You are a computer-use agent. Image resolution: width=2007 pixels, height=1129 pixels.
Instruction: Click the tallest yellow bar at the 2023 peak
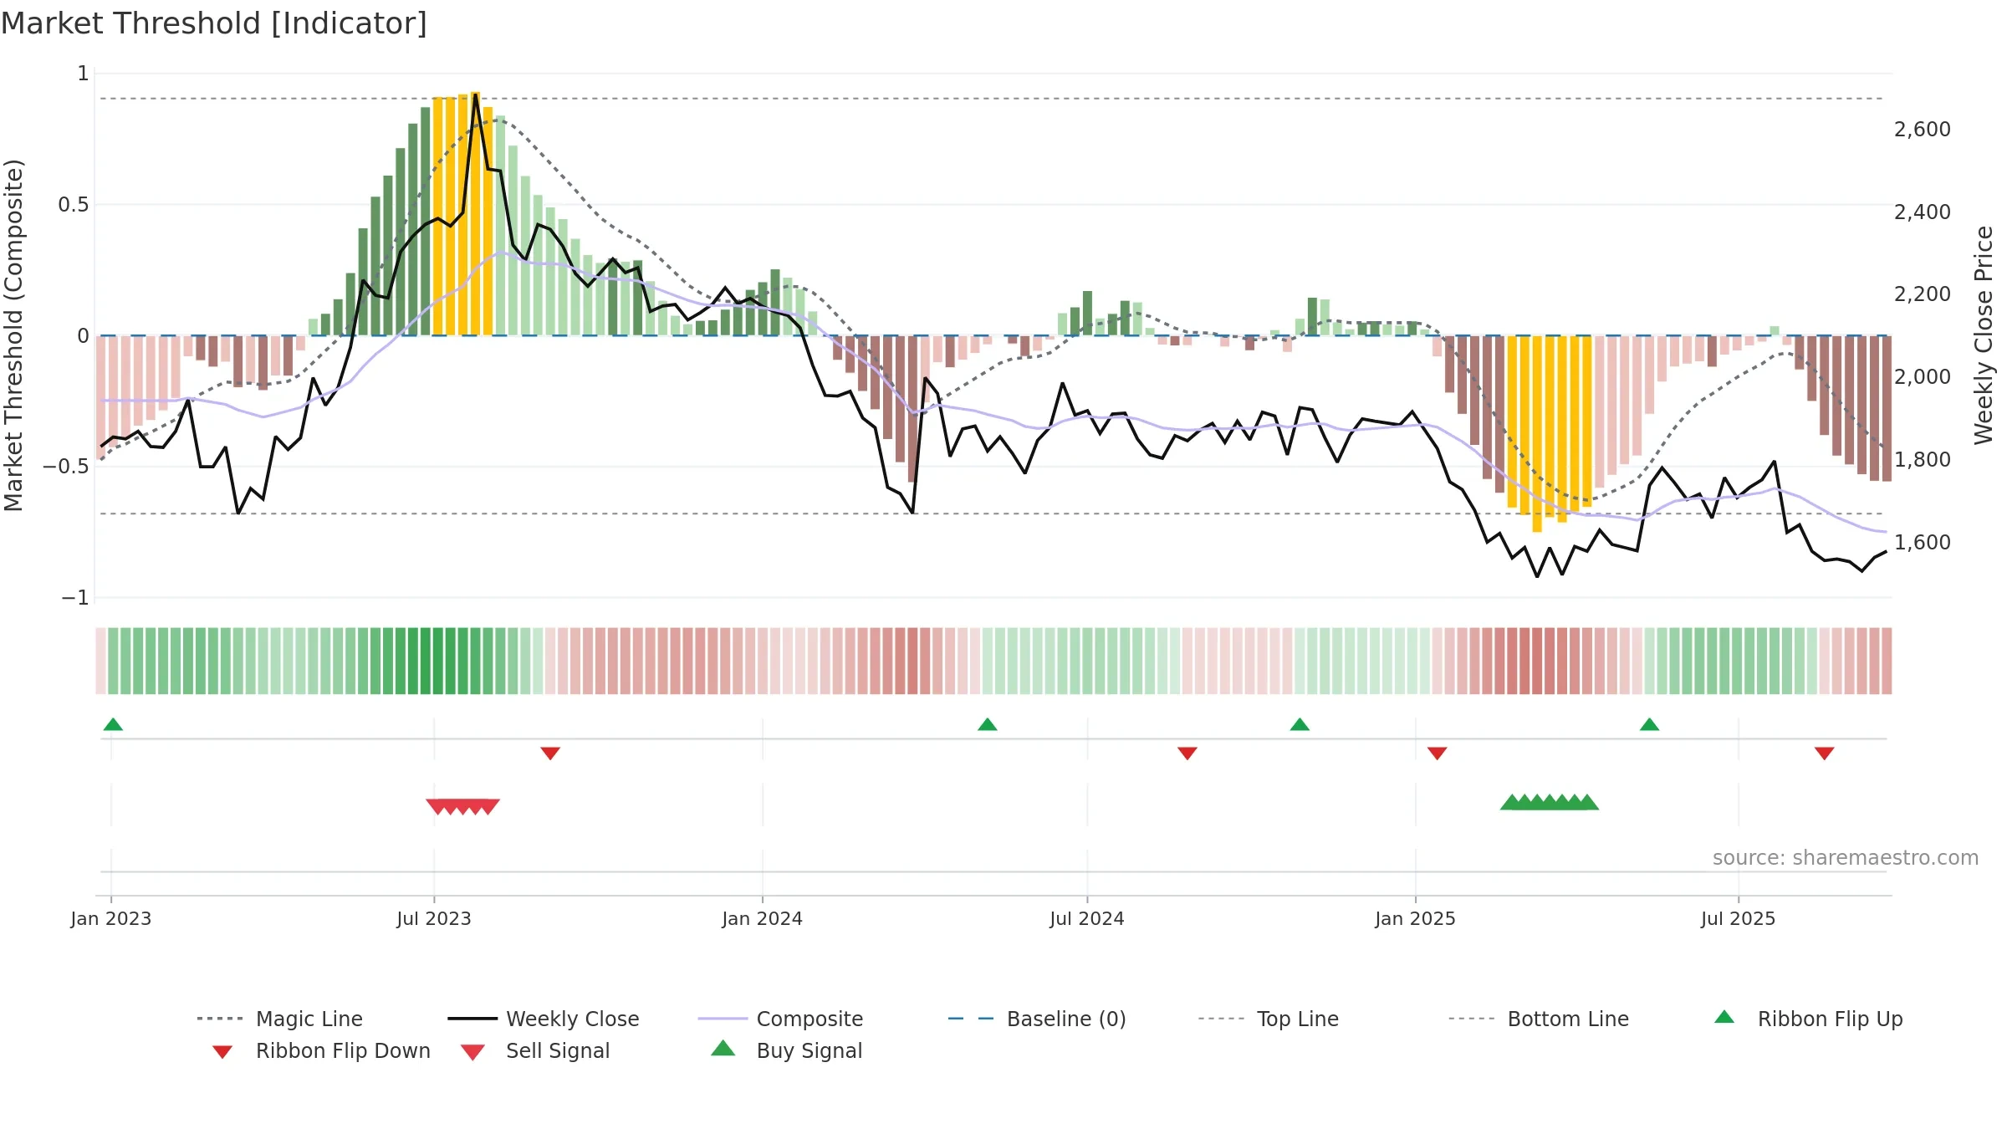click(x=475, y=213)
